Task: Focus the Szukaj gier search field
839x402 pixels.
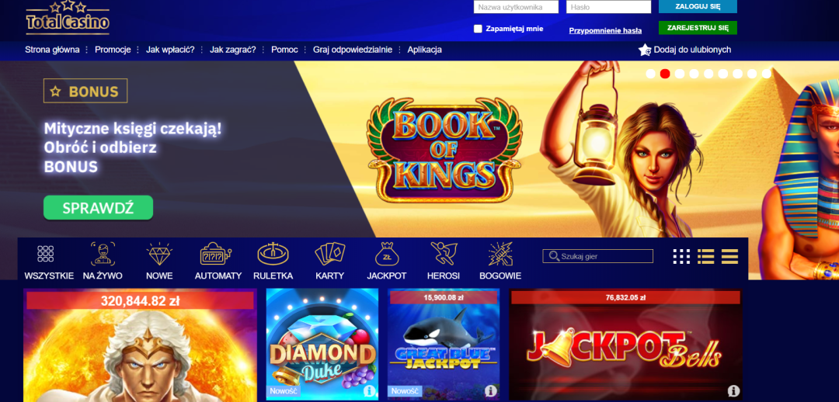Action: coord(597,256)
